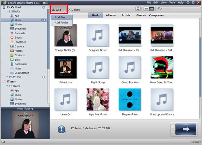
Task: Select How Deep Is You... cover
Action: [x=162, y=67]
